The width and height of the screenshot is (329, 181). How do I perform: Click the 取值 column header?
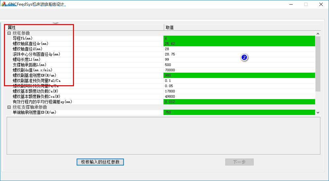coord(242,27)
